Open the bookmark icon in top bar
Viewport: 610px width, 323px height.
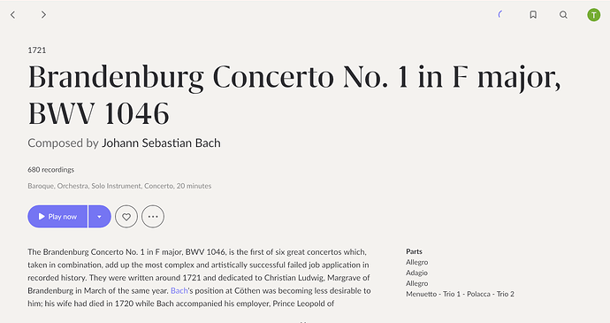tap(533, 15)
